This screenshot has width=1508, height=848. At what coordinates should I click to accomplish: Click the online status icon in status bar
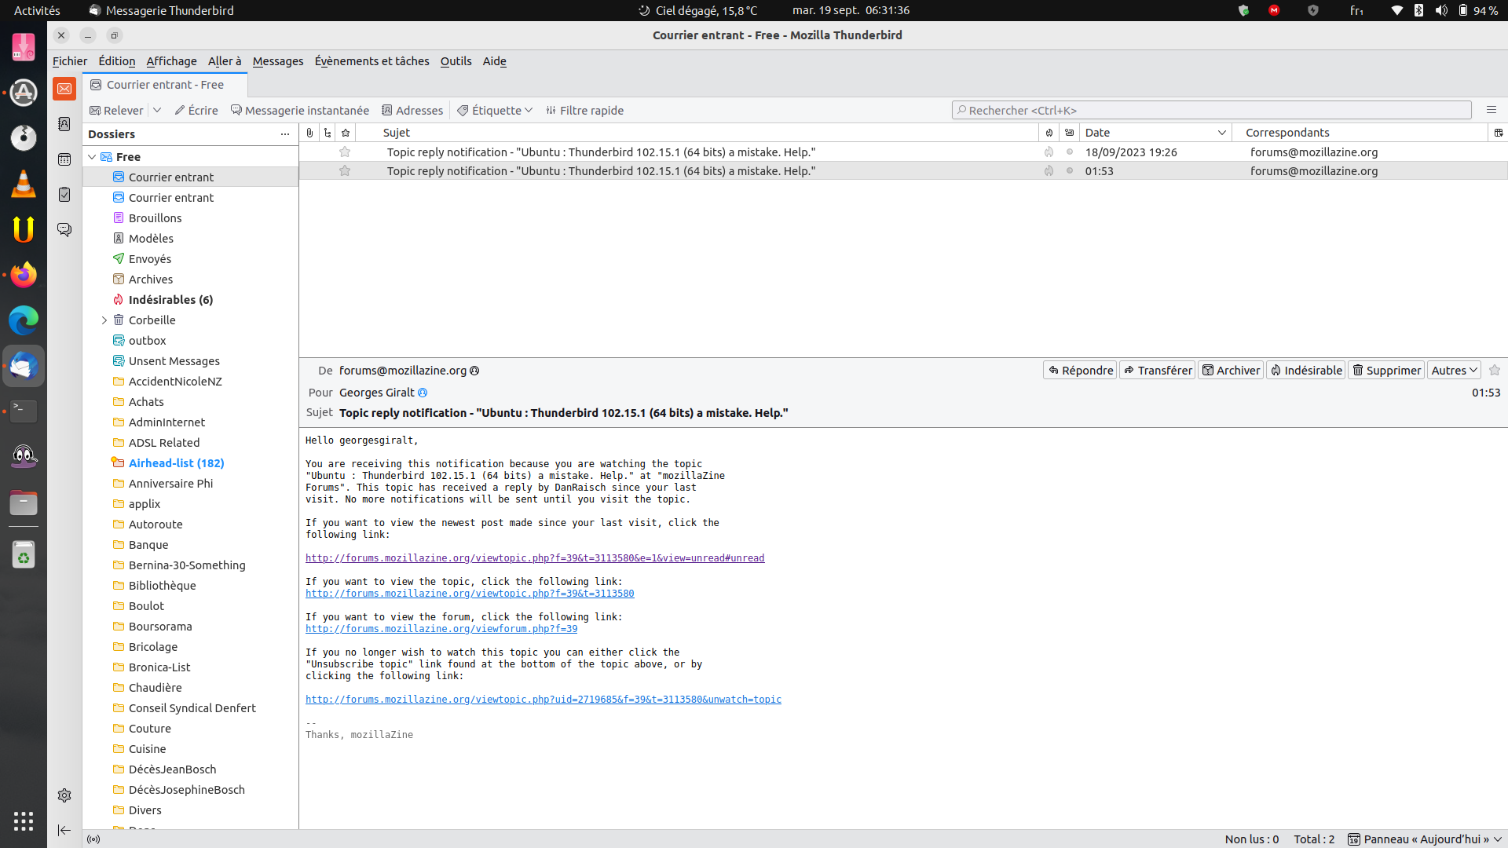click(x=93, y=839)
